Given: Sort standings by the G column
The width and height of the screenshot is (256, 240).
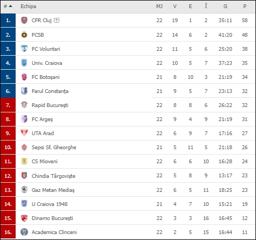Looking at the screenshot, I should coord(225,6).
